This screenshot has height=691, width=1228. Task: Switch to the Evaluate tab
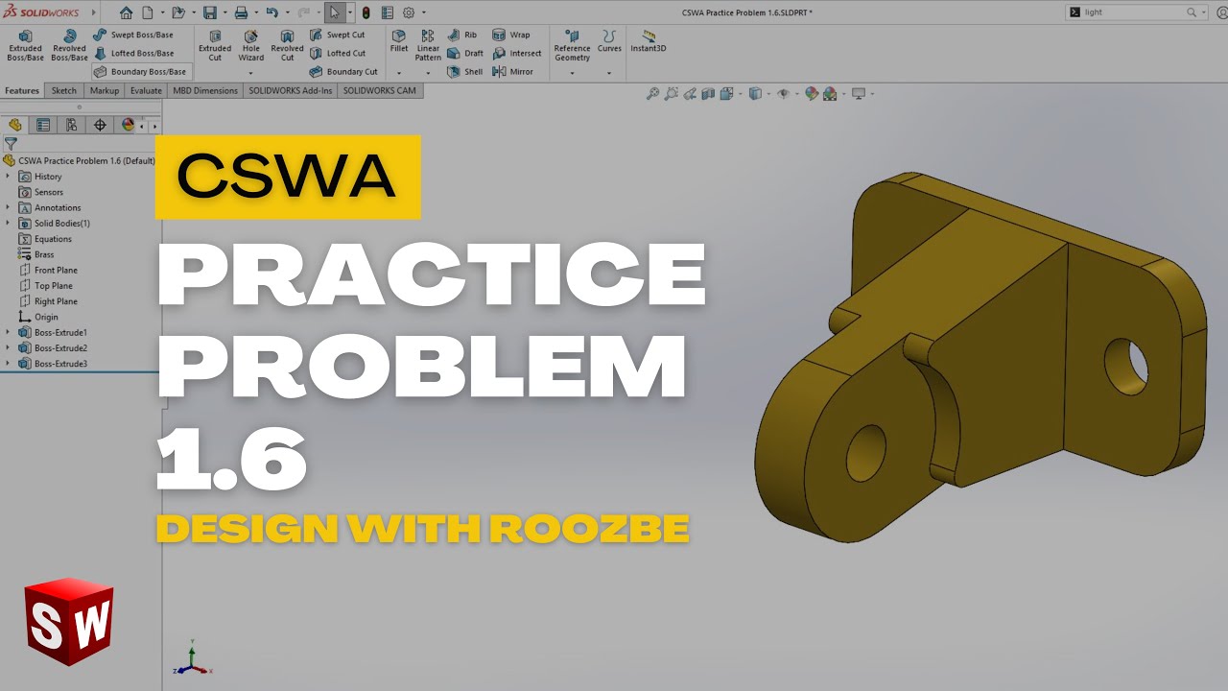click(146, 91)
